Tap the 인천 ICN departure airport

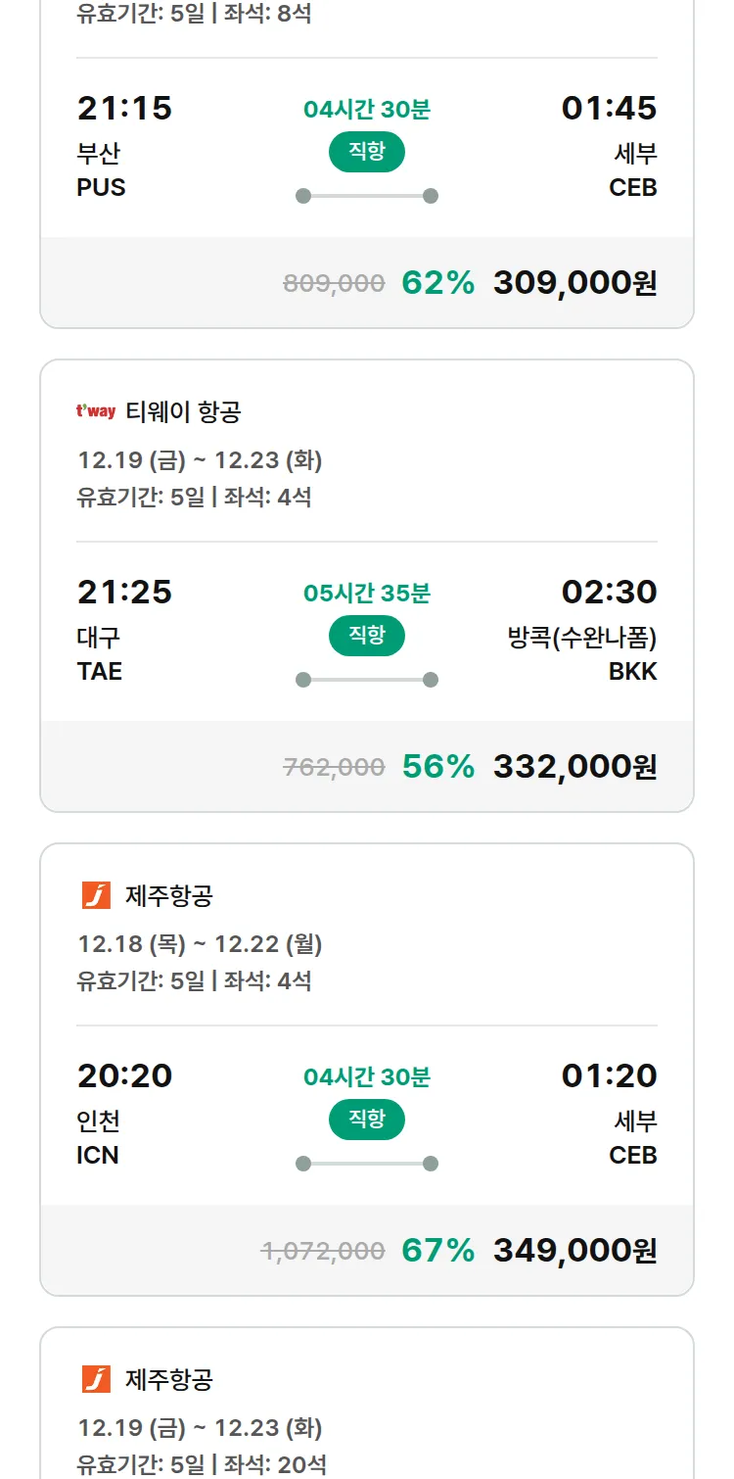point(98,1137)
